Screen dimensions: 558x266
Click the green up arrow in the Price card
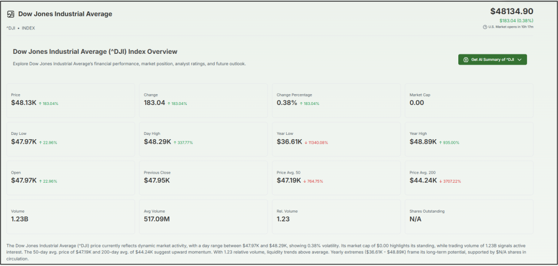click(40, 103)
